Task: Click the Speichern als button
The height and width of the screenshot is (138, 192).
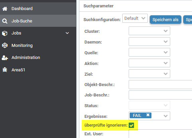Action: click(166, 19)
